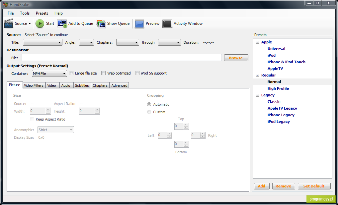Click the HandBrake app icon in title bar
Viewport: 338px width, 205px height.
tap(5, 4)
